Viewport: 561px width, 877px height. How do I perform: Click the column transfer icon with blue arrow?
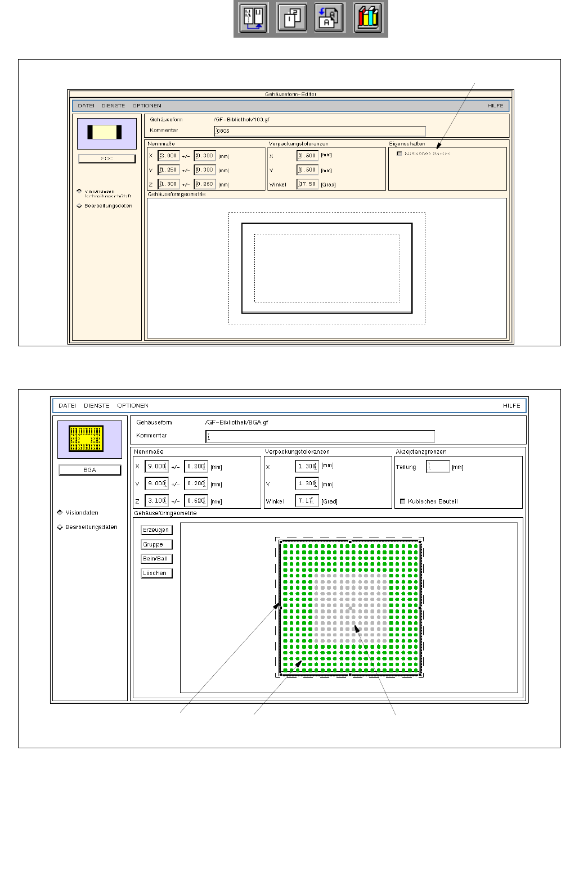[253, 18]
